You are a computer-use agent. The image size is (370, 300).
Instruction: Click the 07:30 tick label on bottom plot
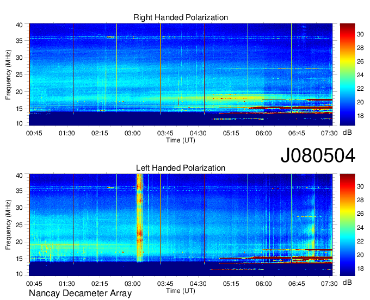pos(329,284)
